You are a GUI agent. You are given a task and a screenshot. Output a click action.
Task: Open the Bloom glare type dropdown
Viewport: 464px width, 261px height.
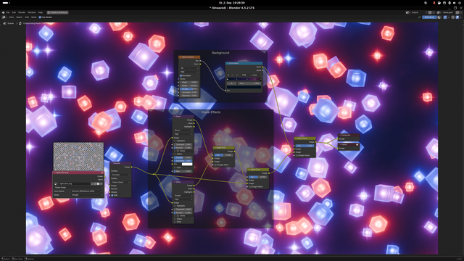click(183, 130)
